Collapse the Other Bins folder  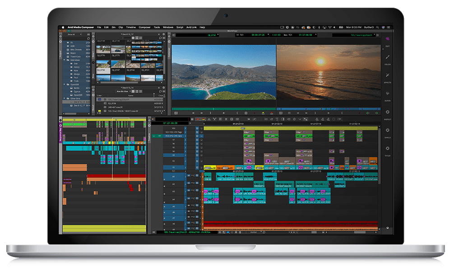click(x=64, y=98)
